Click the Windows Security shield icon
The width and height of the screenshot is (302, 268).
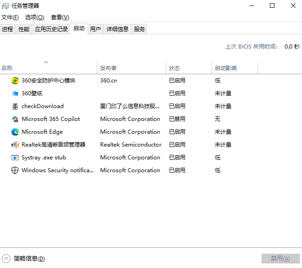point(15,170)
